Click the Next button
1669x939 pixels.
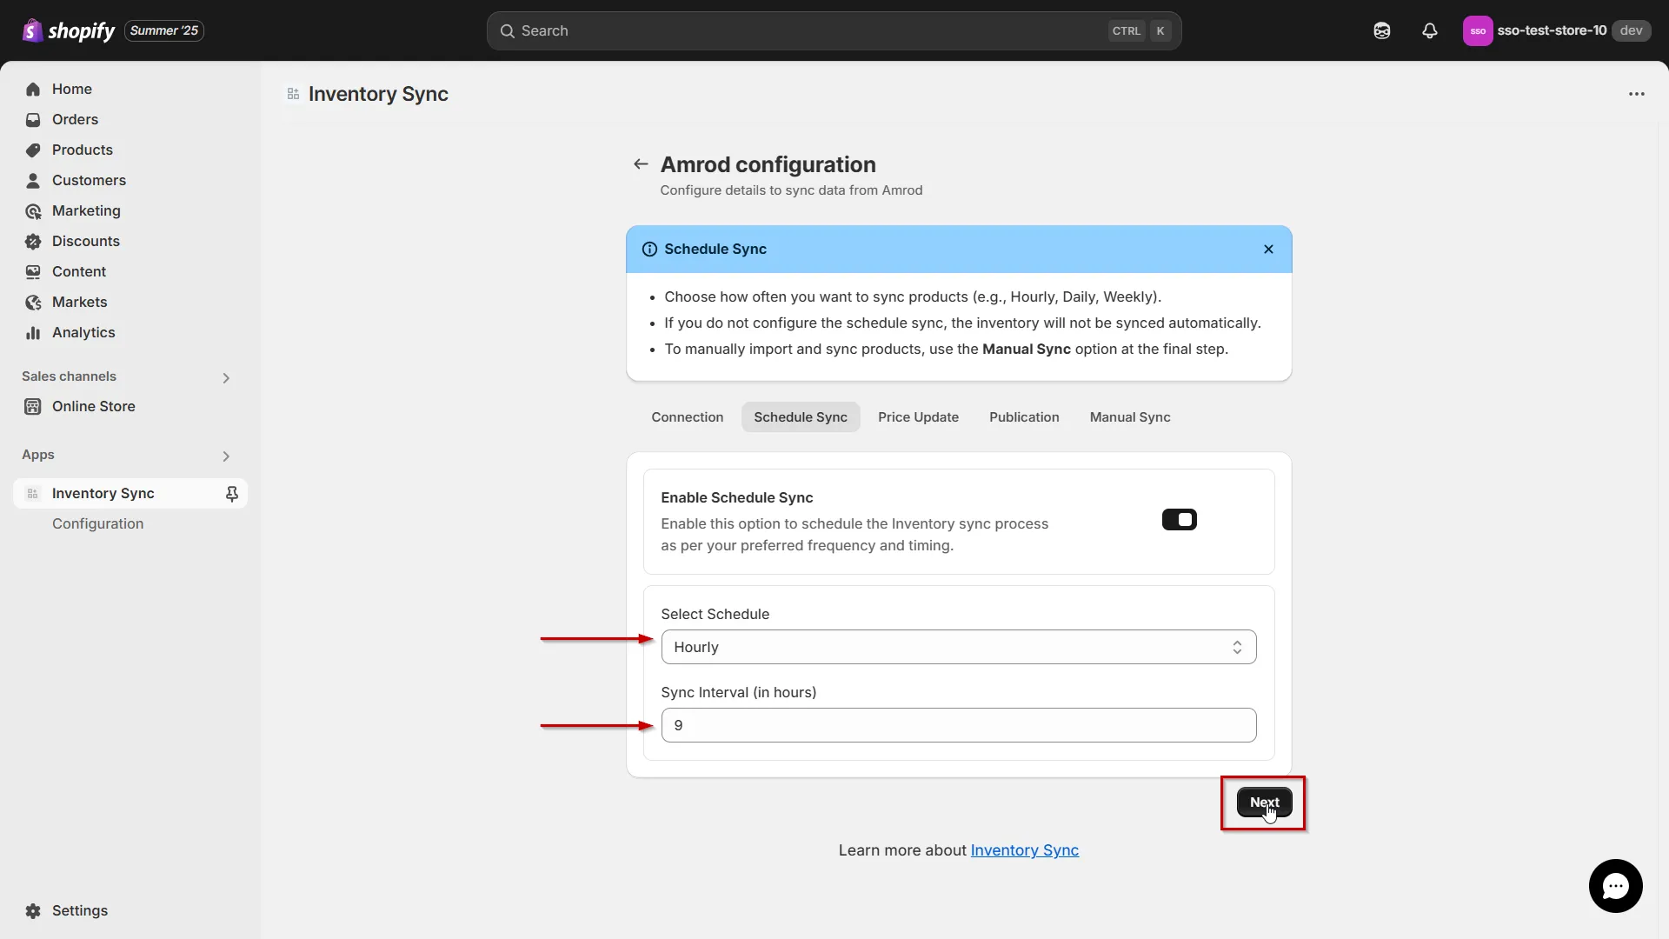[1265, 802]
